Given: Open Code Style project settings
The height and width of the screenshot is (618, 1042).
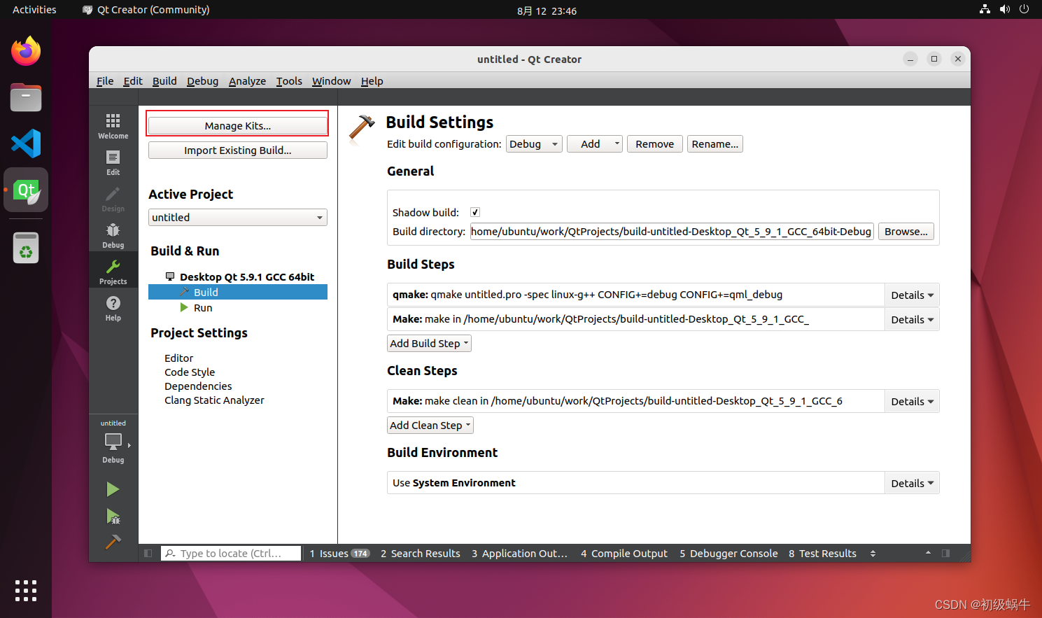Looking at the screenshot, I should coord(190,372).
